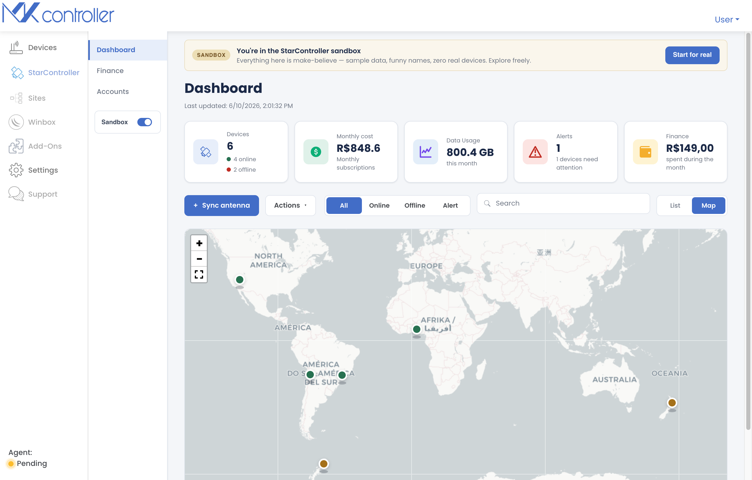Toggle fullscreen map view
Viewport: 752px width, 480px height.
pos(199,274)
